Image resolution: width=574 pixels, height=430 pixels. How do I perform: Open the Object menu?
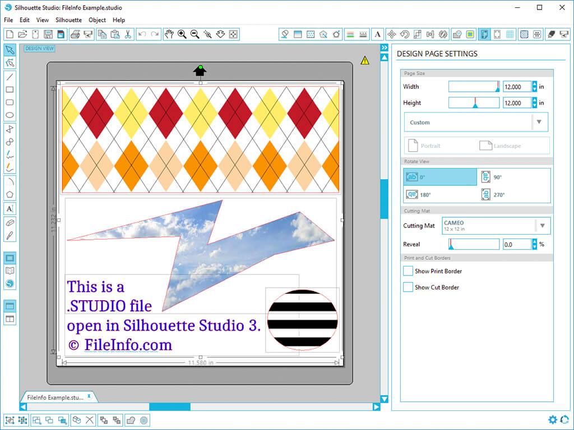pos(97,20)
